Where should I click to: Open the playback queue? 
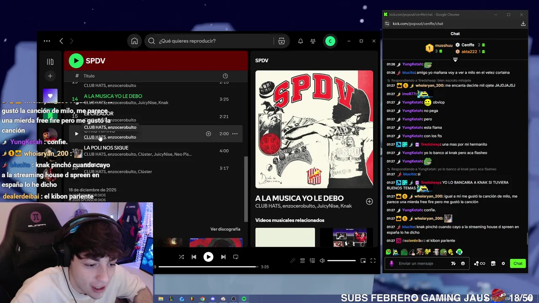click(302, 261)
